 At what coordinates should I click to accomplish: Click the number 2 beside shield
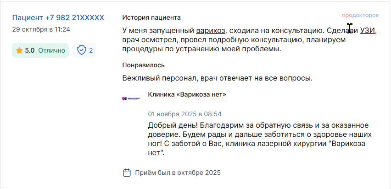pyautogui.click(x=91, y=50)
